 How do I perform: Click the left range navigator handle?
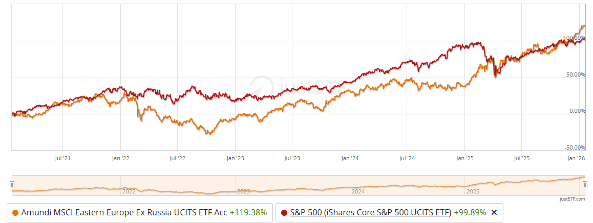pos(13,185)
